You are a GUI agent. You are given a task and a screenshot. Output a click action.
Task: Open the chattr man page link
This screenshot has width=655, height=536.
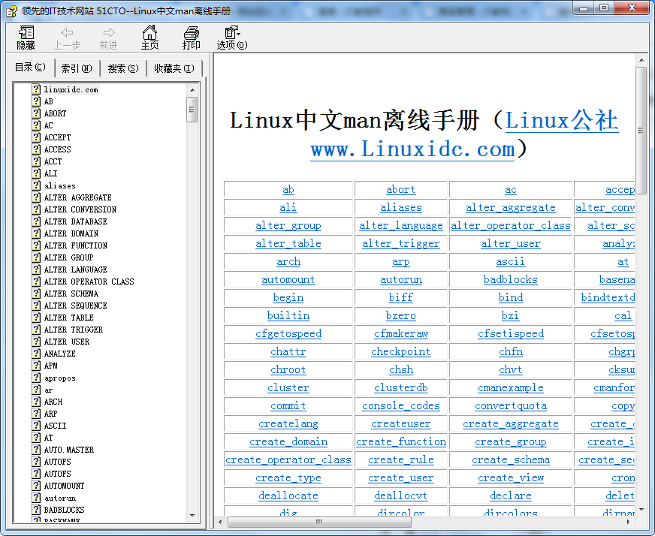coord(288,351)
